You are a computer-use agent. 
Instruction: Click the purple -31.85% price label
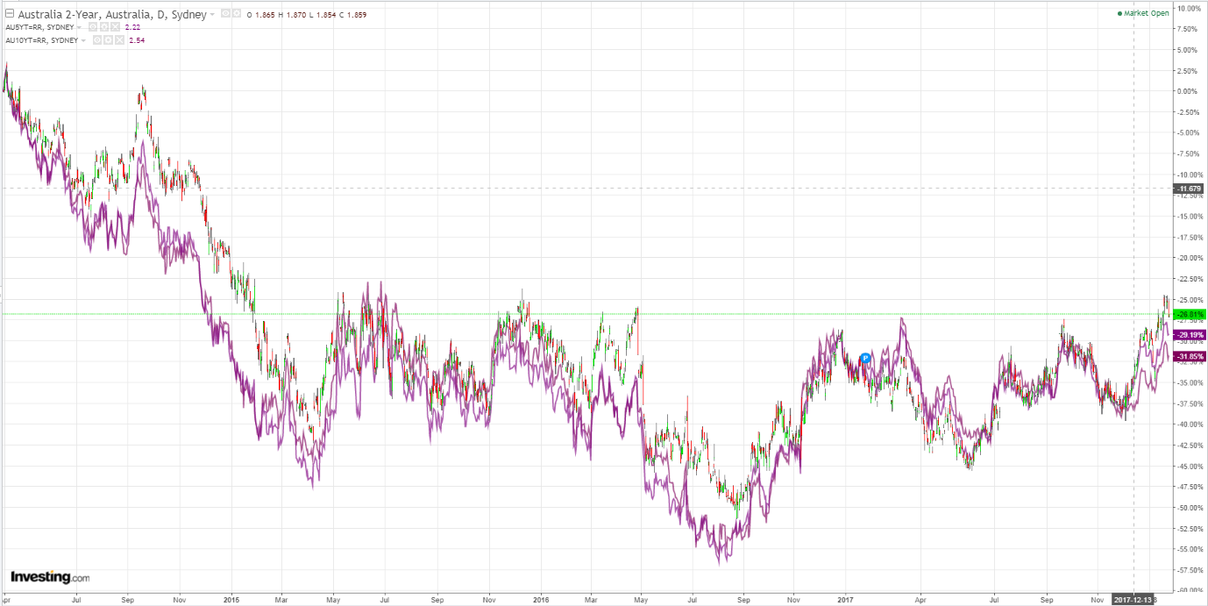[1190, 357]
